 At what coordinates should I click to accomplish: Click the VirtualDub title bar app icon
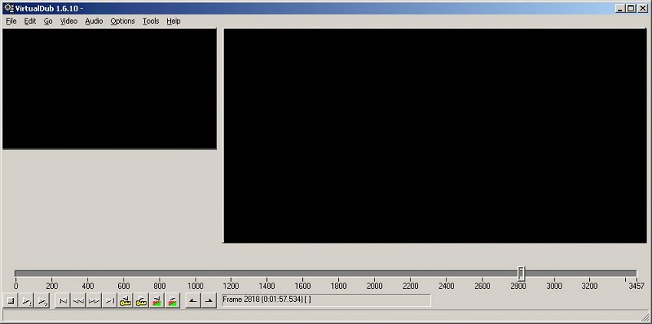tap(8, 8)
